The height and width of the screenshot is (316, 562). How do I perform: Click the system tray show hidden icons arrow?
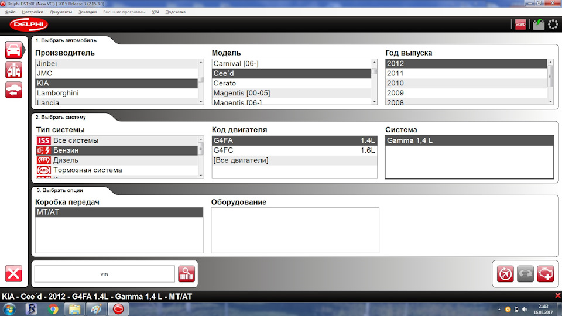click(x=499, y=310)
